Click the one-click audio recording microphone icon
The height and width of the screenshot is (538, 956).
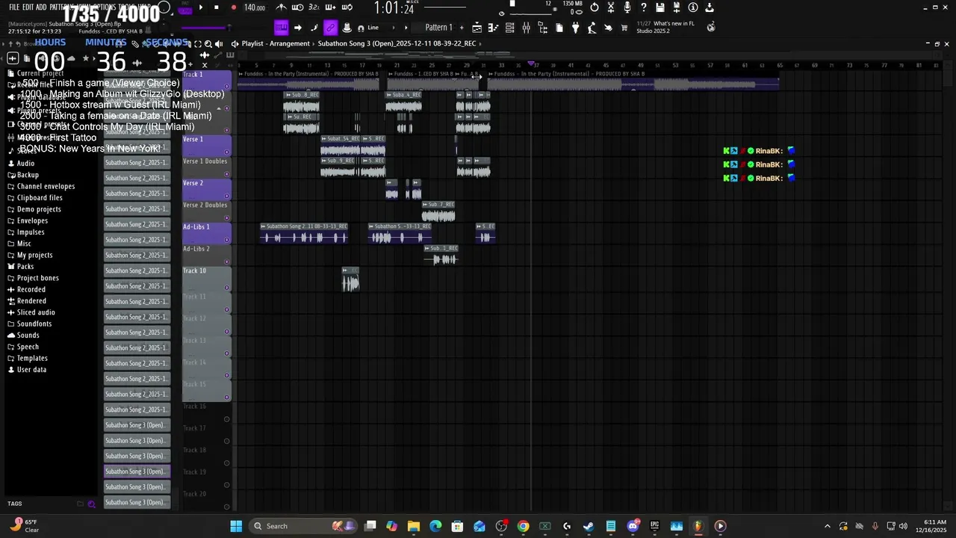(x=627, y=7)
